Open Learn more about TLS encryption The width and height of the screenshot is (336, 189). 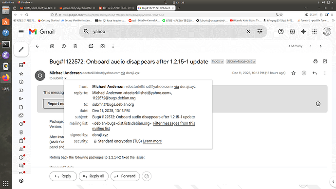[152, 141]
